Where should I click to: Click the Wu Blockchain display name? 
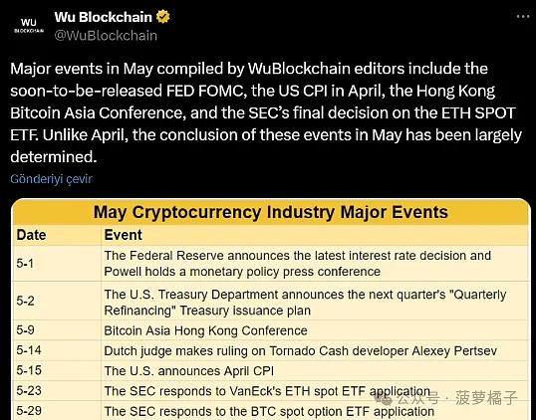tap(103, 17)
